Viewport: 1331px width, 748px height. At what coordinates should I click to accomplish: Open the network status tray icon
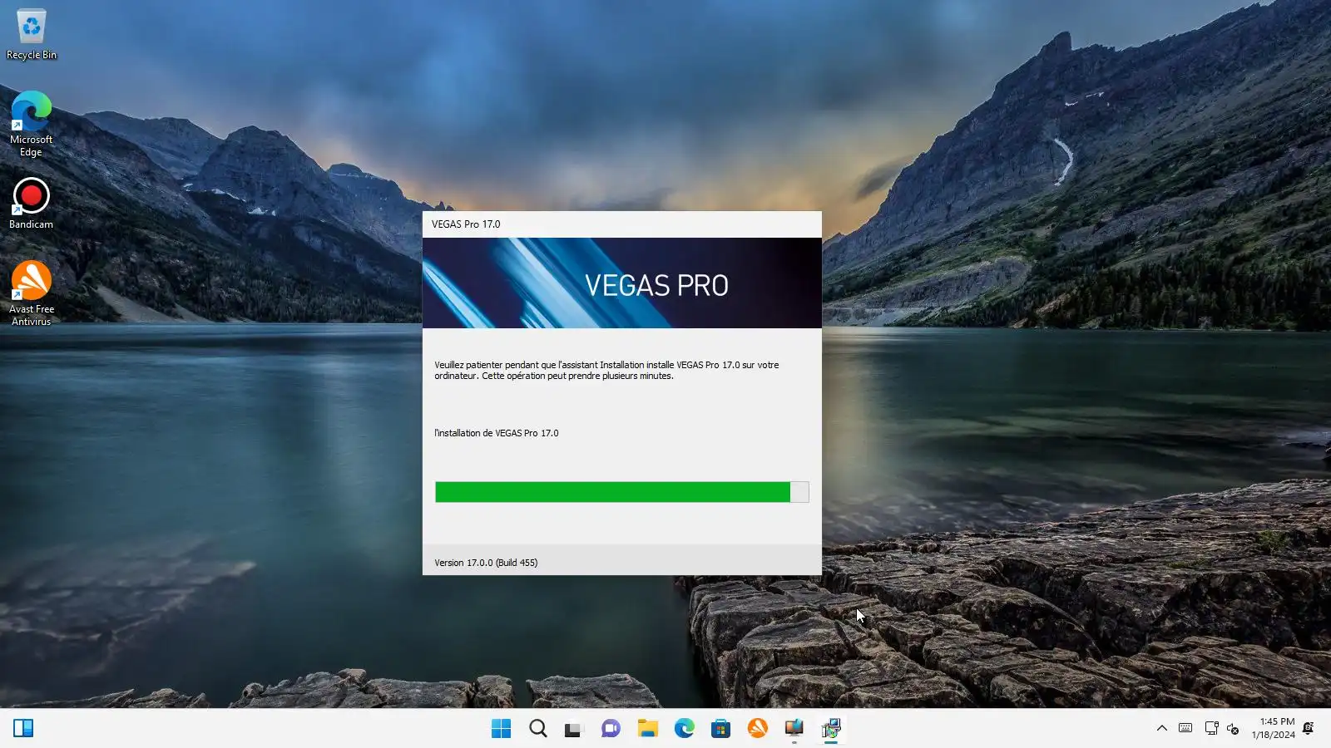(x=1212, y=729)
